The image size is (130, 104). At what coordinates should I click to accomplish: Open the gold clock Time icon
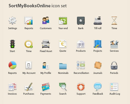29,44
